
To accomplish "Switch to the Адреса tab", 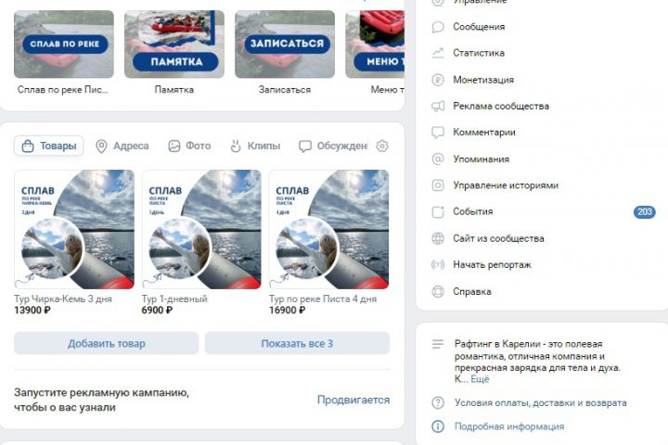I will (x=122, y=146).
